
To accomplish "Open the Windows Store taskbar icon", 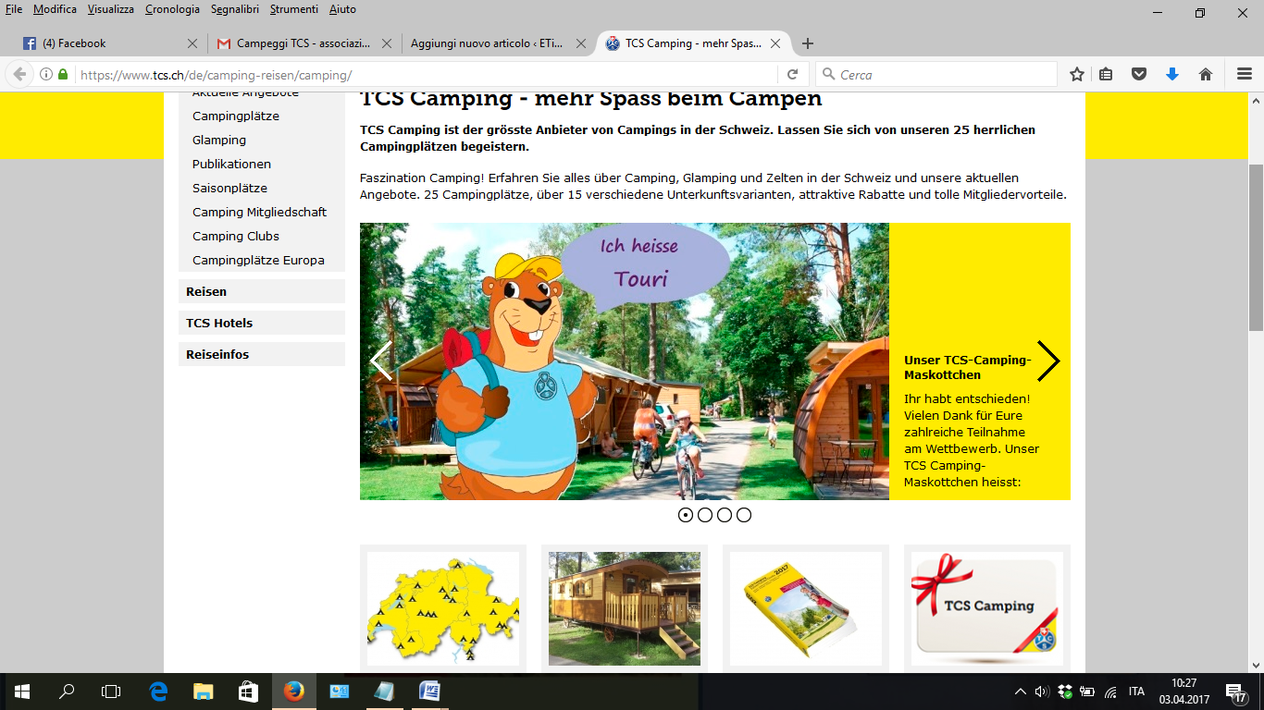I will click(x=248, y=692).
